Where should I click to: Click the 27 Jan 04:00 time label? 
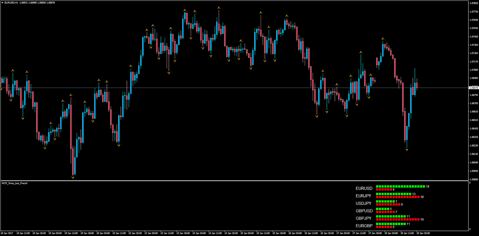click(343, 233)
